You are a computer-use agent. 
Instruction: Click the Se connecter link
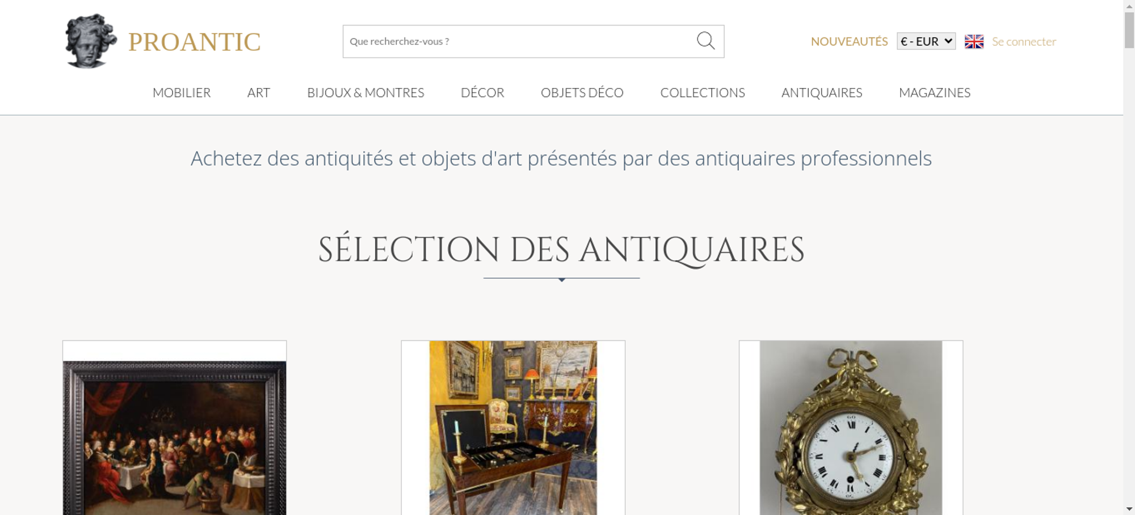click(1024, 41)
